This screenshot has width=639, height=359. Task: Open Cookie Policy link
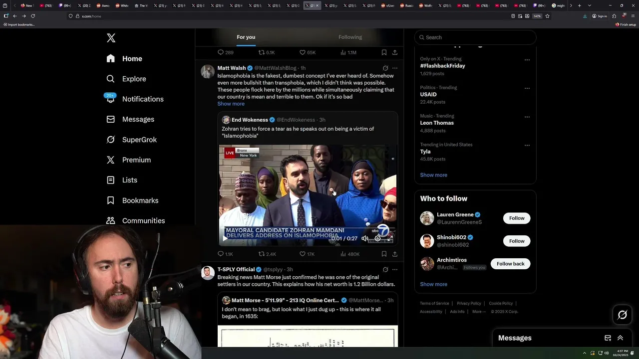(501, 303)
